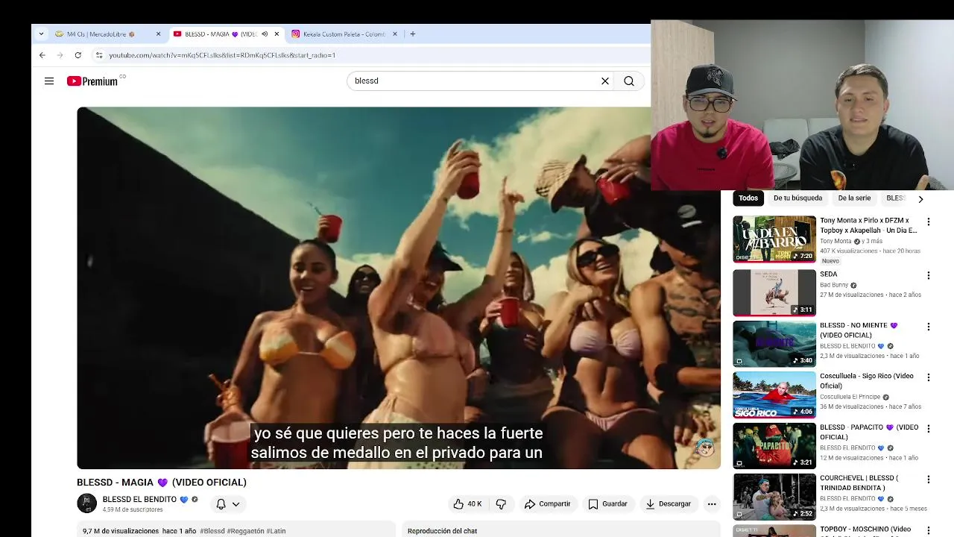The height and width of the screenshot is (537, 954).
Task: Select the De tu búsqueda chip
Action: tap(797, 198)
